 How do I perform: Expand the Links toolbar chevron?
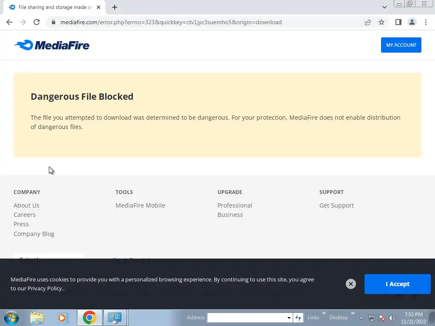click(324, 313)
